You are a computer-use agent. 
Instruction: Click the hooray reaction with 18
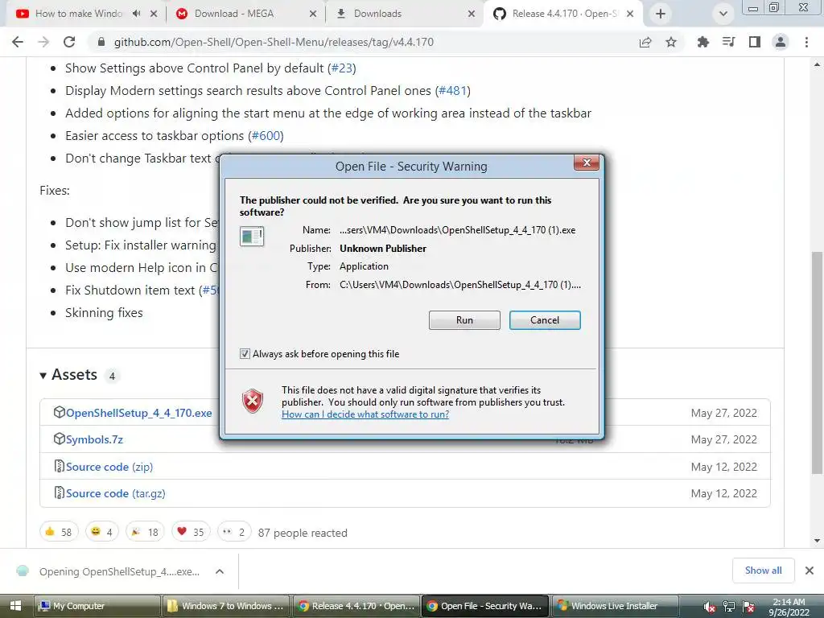point(145,532)
